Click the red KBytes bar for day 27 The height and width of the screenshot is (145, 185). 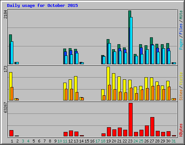coord(152,127)
